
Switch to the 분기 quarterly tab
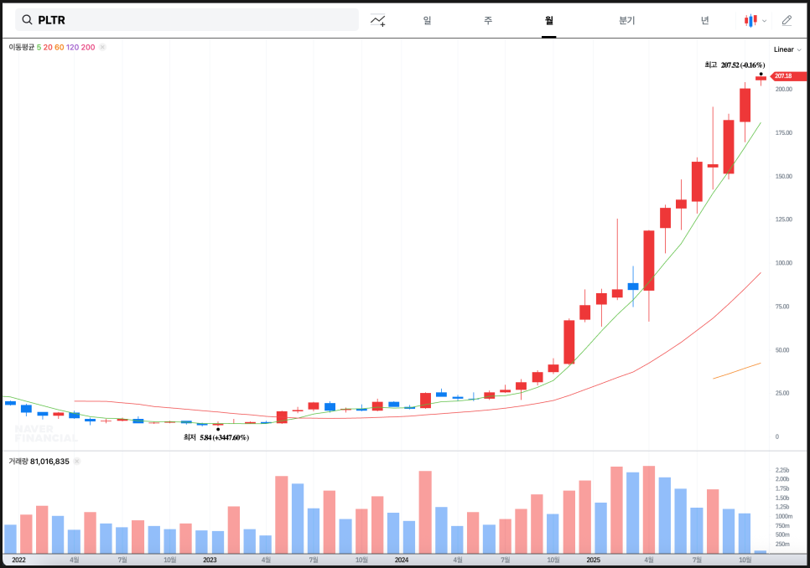point(626,20)
